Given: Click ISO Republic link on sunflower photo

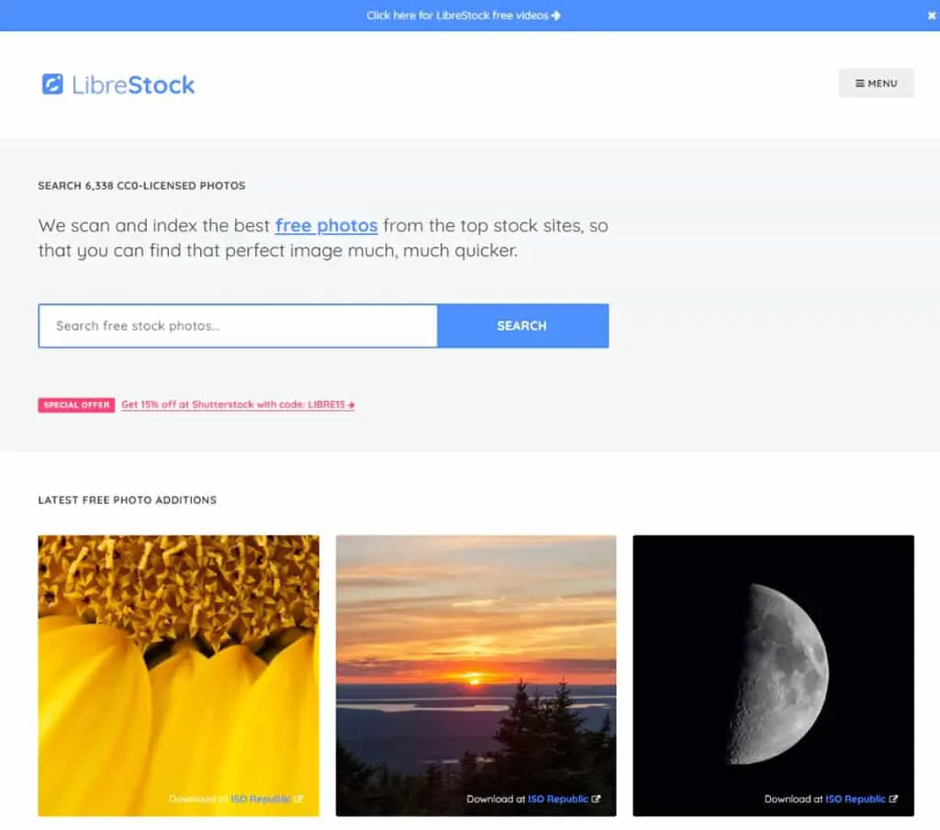Looking at the screenshot, I should click(261, 799).
